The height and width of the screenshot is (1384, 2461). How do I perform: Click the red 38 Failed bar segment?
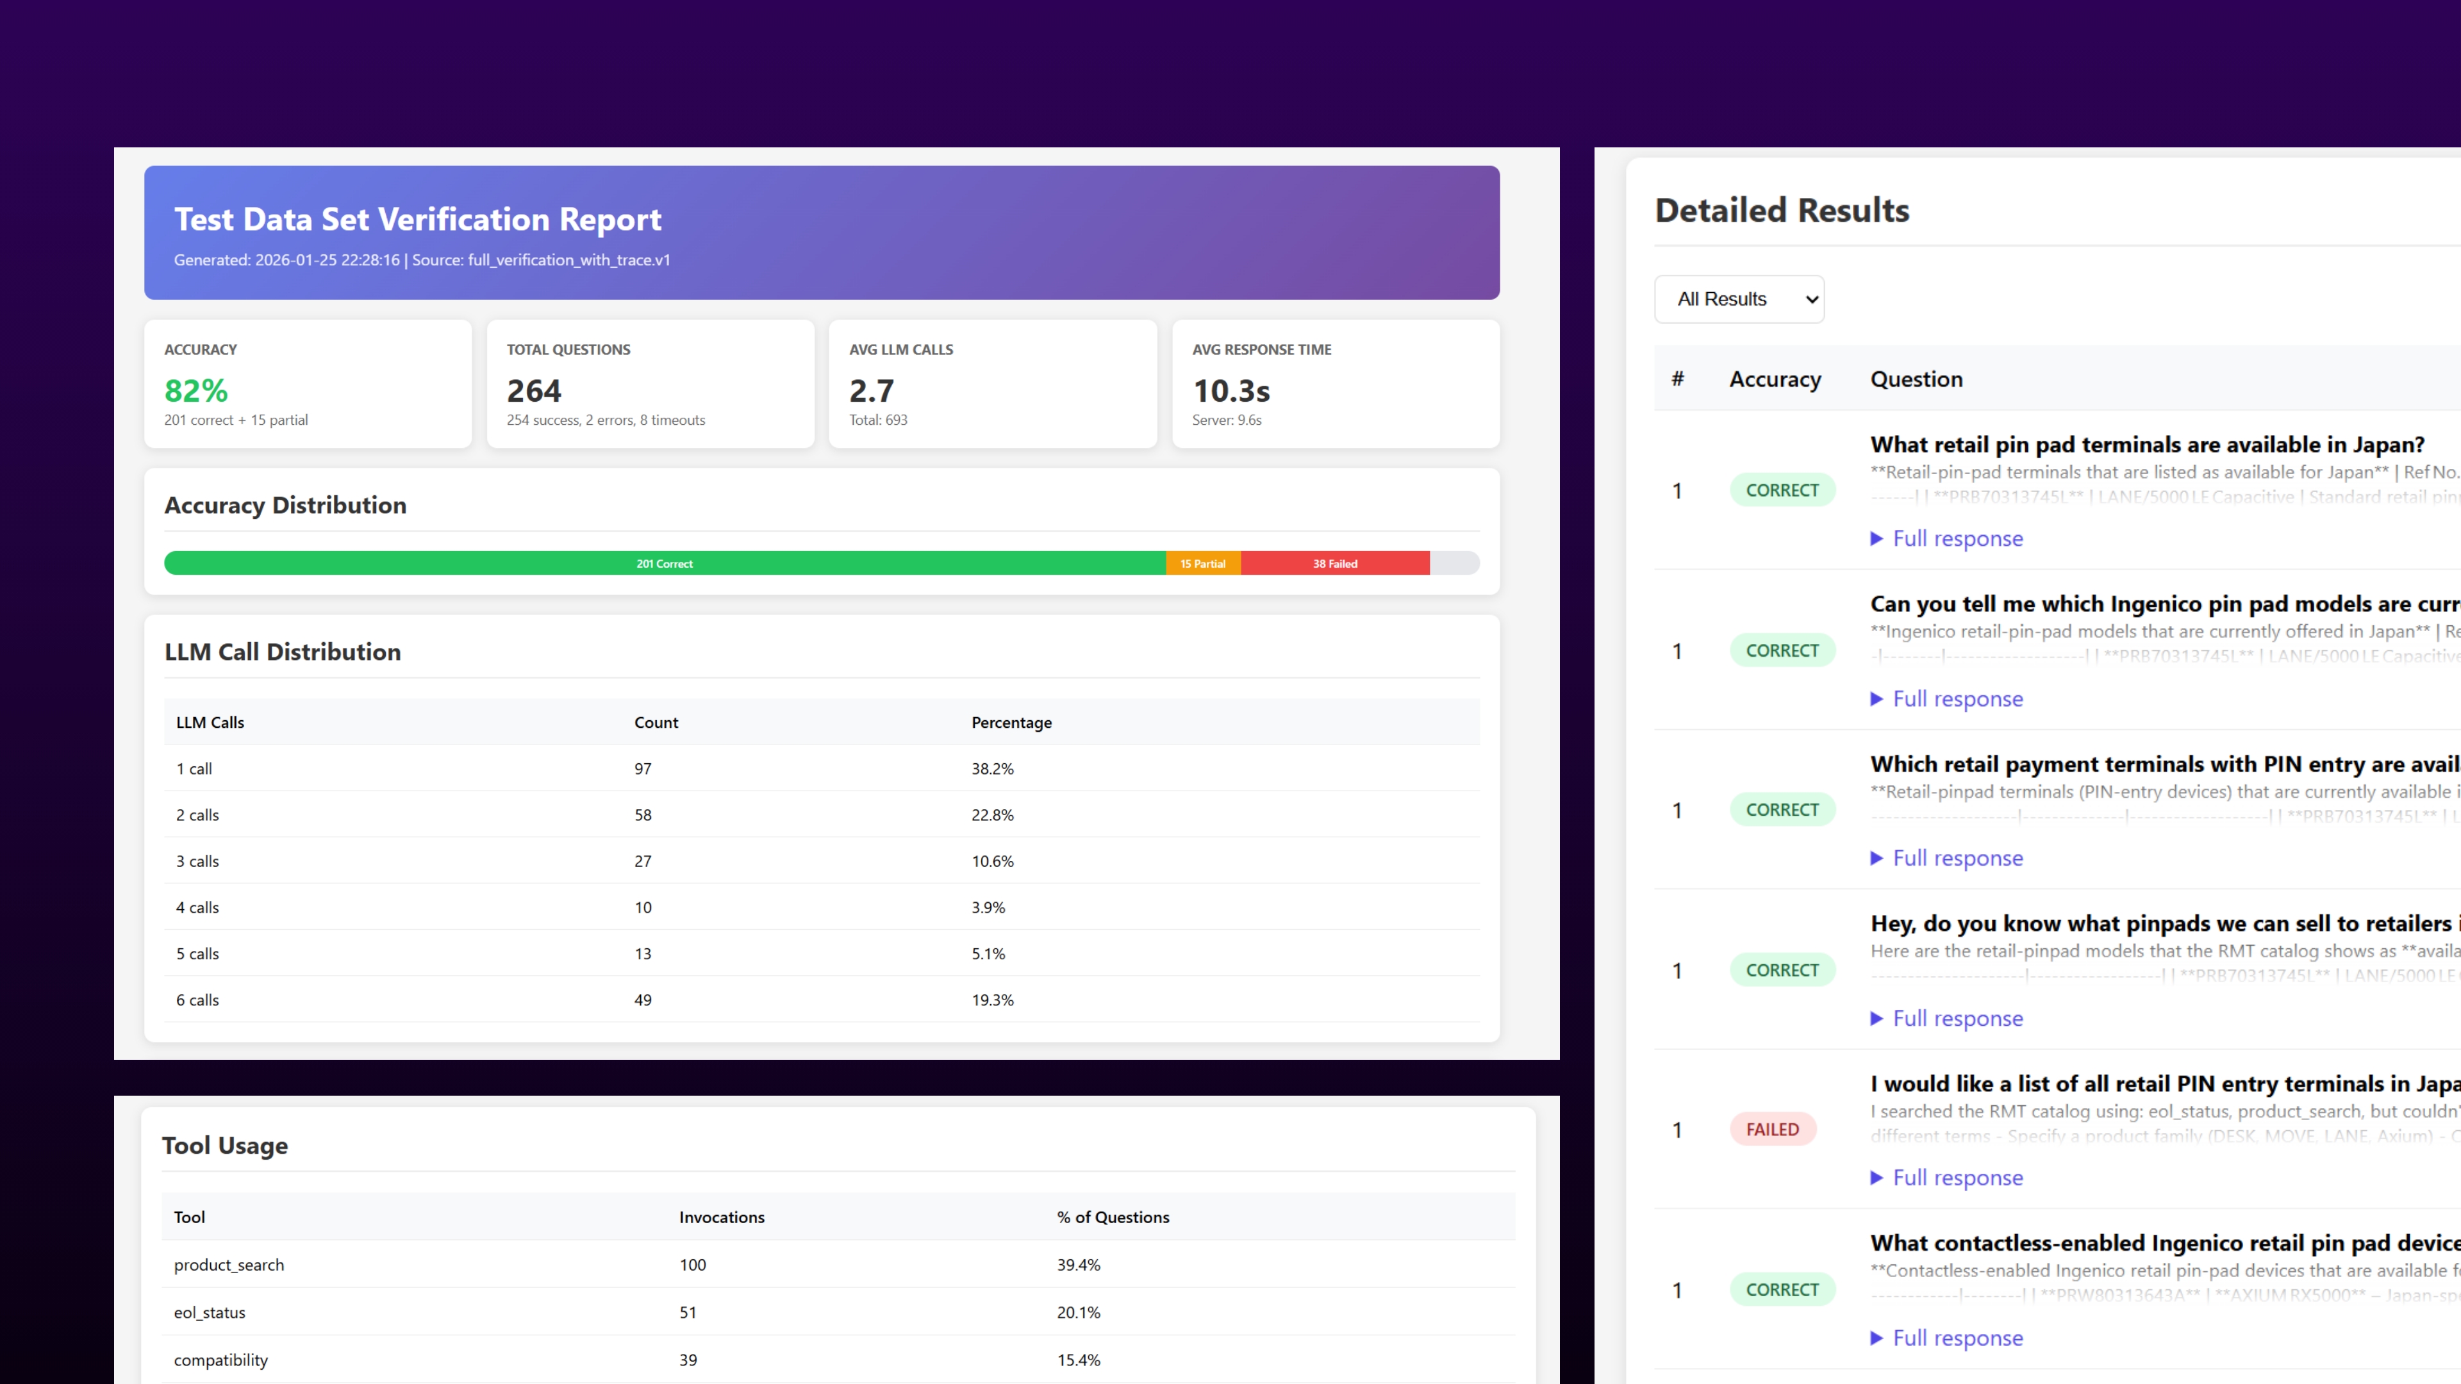pos(1334,564)
